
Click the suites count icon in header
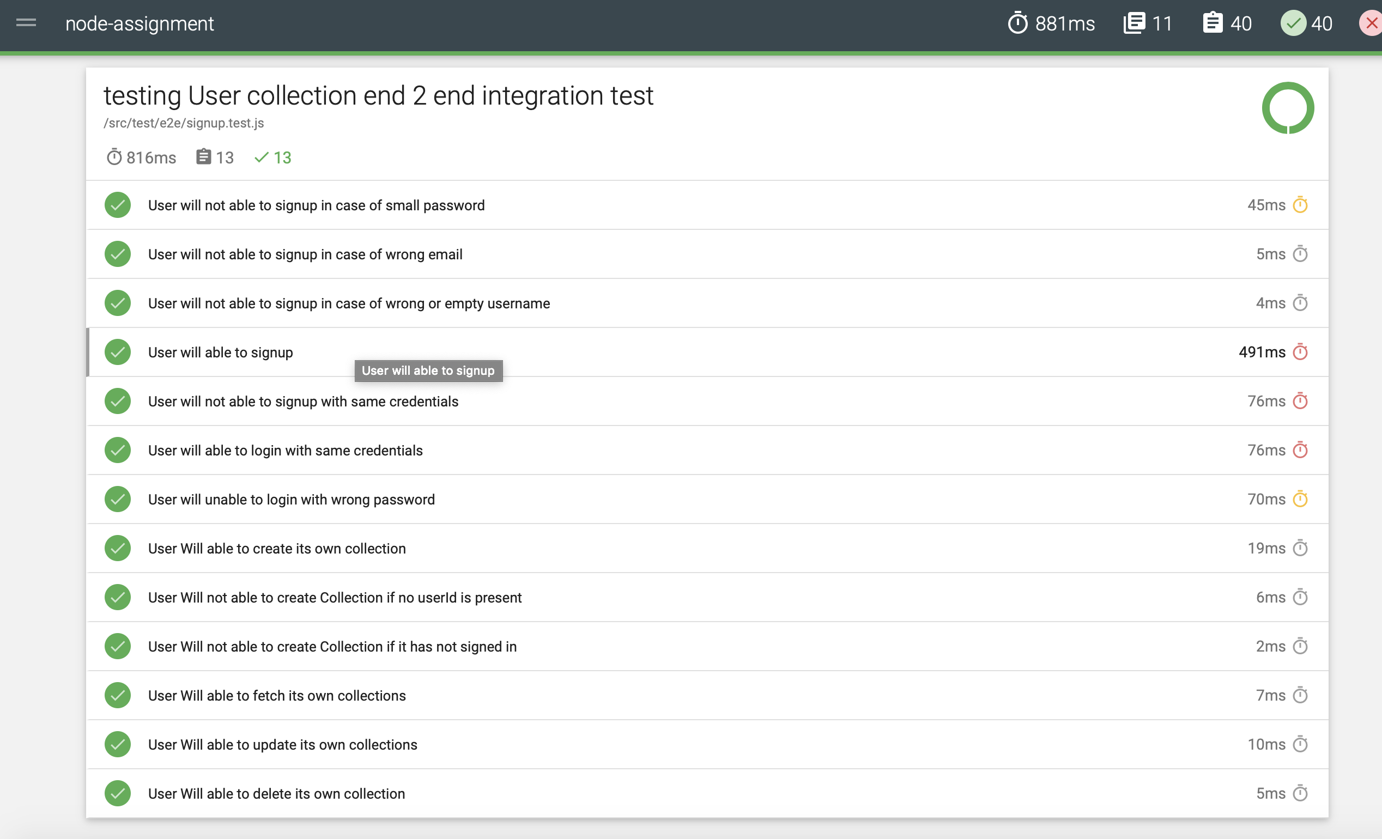click(1134, 23)
